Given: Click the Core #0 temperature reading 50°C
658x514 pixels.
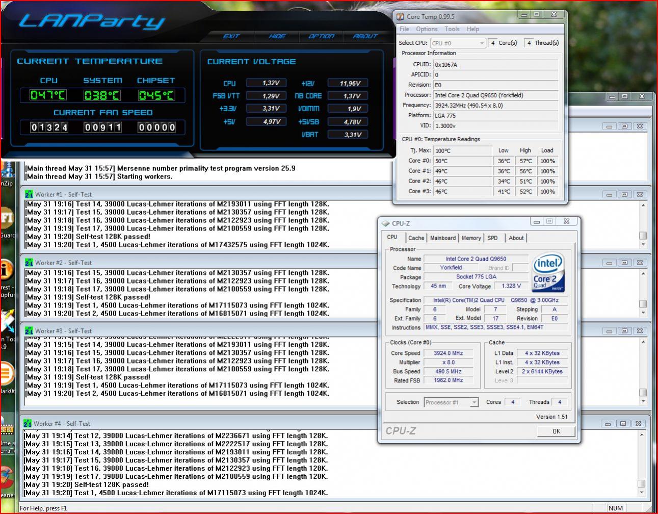Looking at the screenshot, I should click(463, 161).
